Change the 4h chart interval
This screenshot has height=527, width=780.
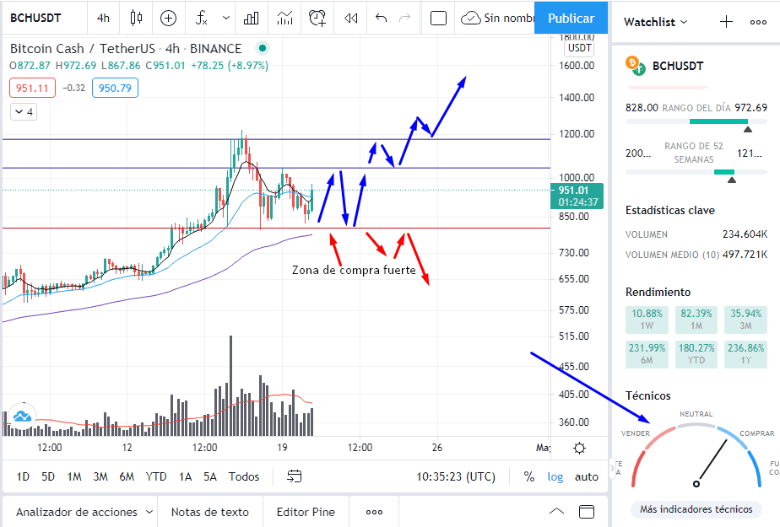[103, 19]
